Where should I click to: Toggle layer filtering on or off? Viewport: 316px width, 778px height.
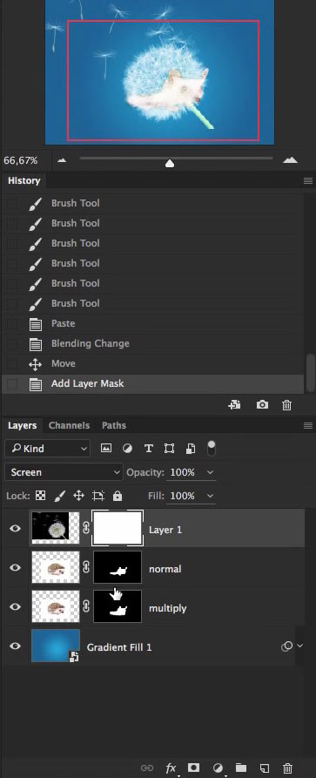pos(212,448)
